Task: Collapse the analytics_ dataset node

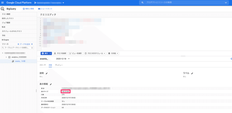Action: (6, 57)
